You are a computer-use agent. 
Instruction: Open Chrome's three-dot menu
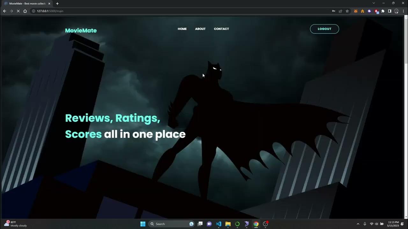403,11
